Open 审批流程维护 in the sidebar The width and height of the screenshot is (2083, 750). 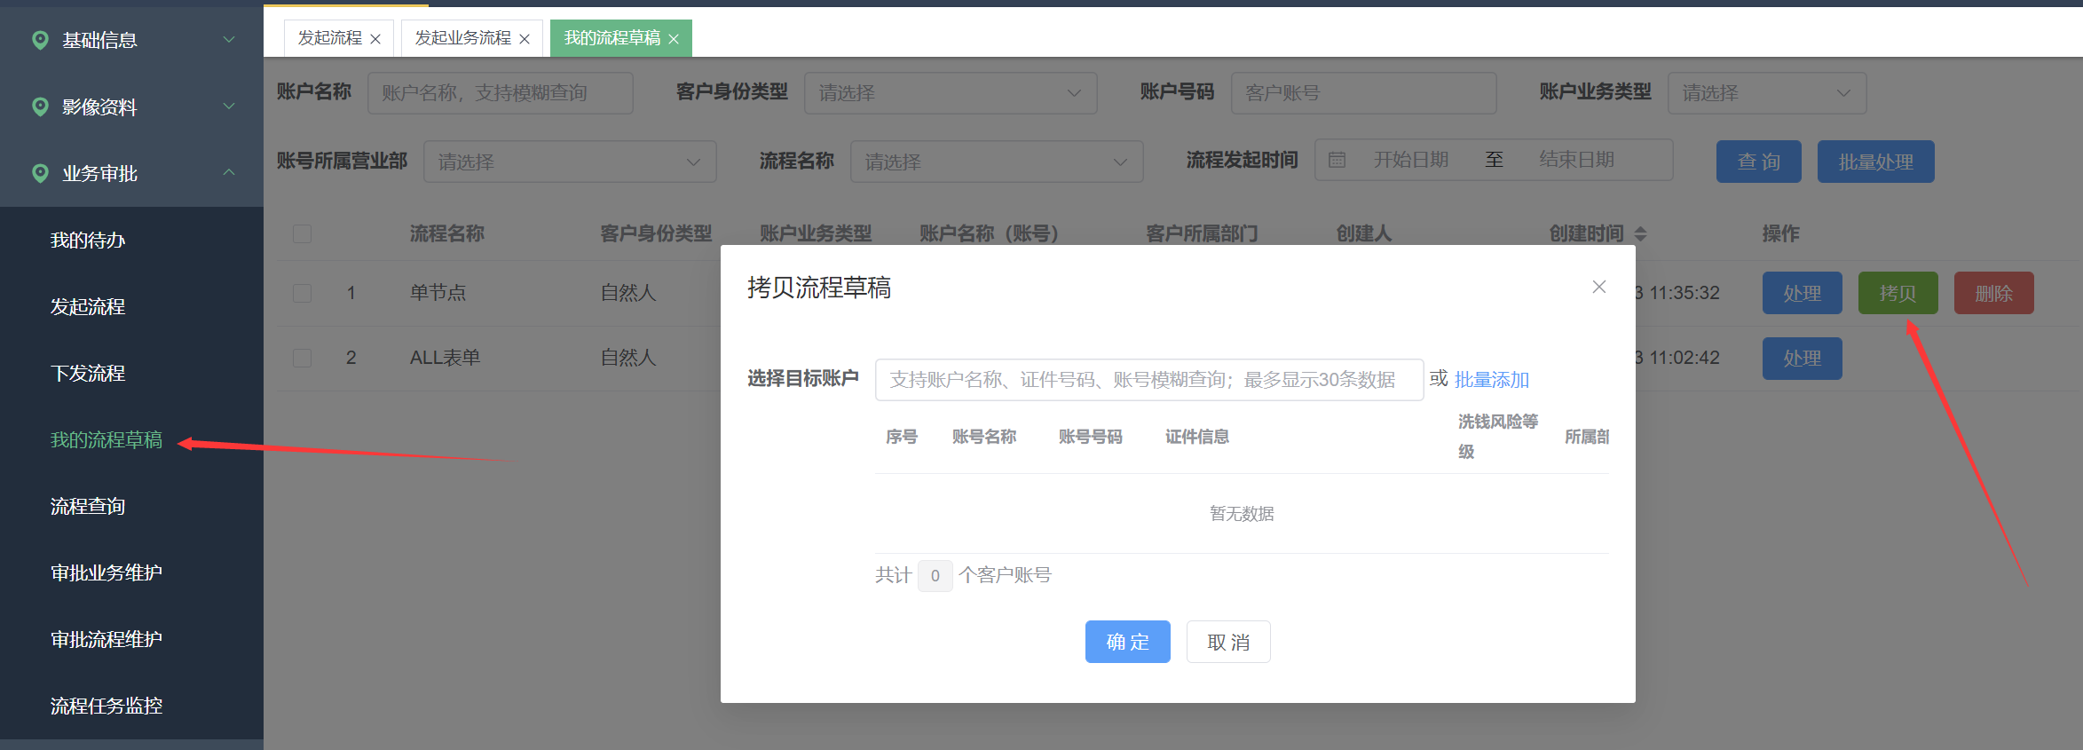[107, 640]
